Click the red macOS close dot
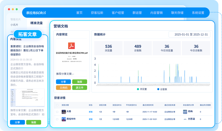The width and height of the screenshot is (222, 131). click(x=9, y=9)
